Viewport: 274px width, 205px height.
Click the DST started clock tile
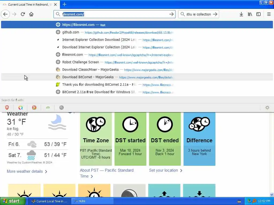tap(130, 139)
